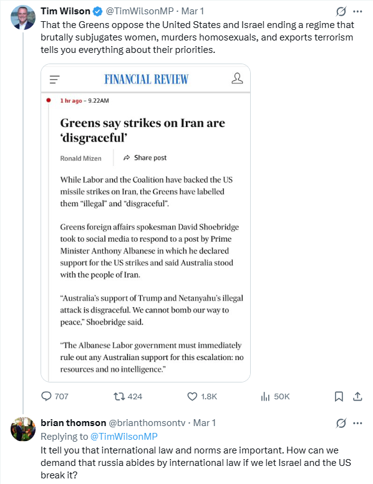
Task: Click Grok icon on brian thomson's reply
Action: pyautogui.click(x=341, y=423)
